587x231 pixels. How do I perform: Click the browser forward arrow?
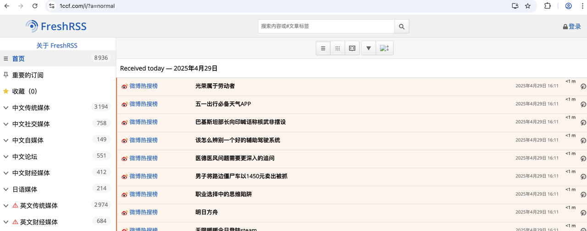(x=21, y=6)
